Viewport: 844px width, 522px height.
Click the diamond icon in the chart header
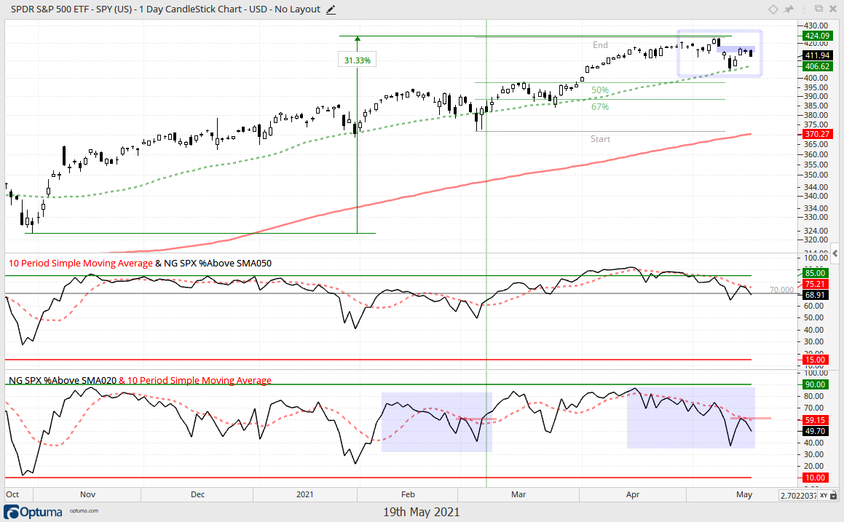[x=773, y=9]
